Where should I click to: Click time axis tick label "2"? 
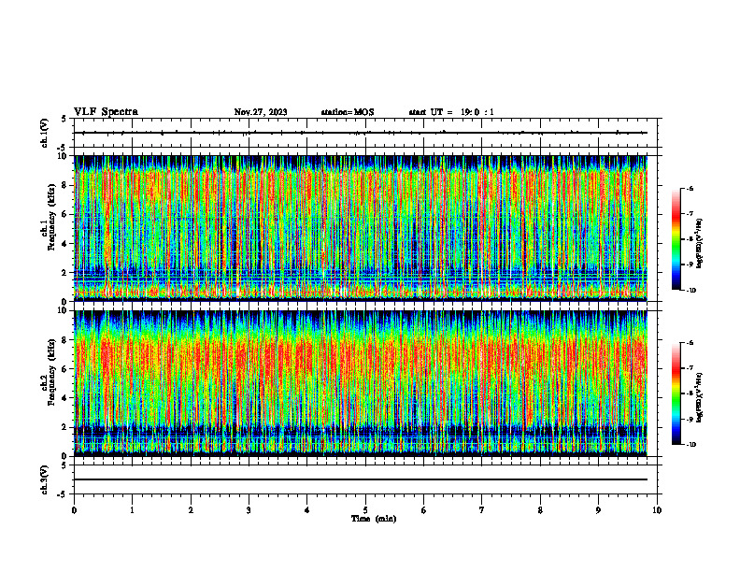pyautogui.click(x=191, y=510)
